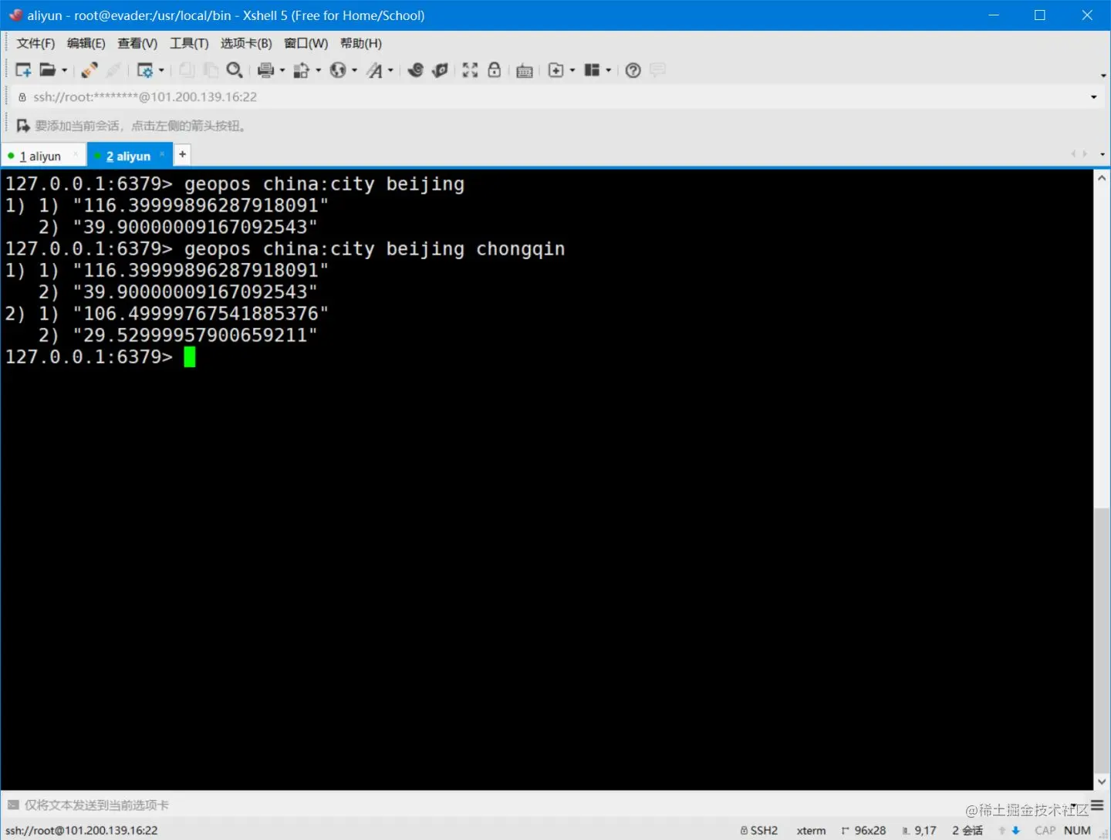Viewport: 1111px width, 840px height.
Task: Expand the Print dropdown arrow
Action: coord(282,70)
